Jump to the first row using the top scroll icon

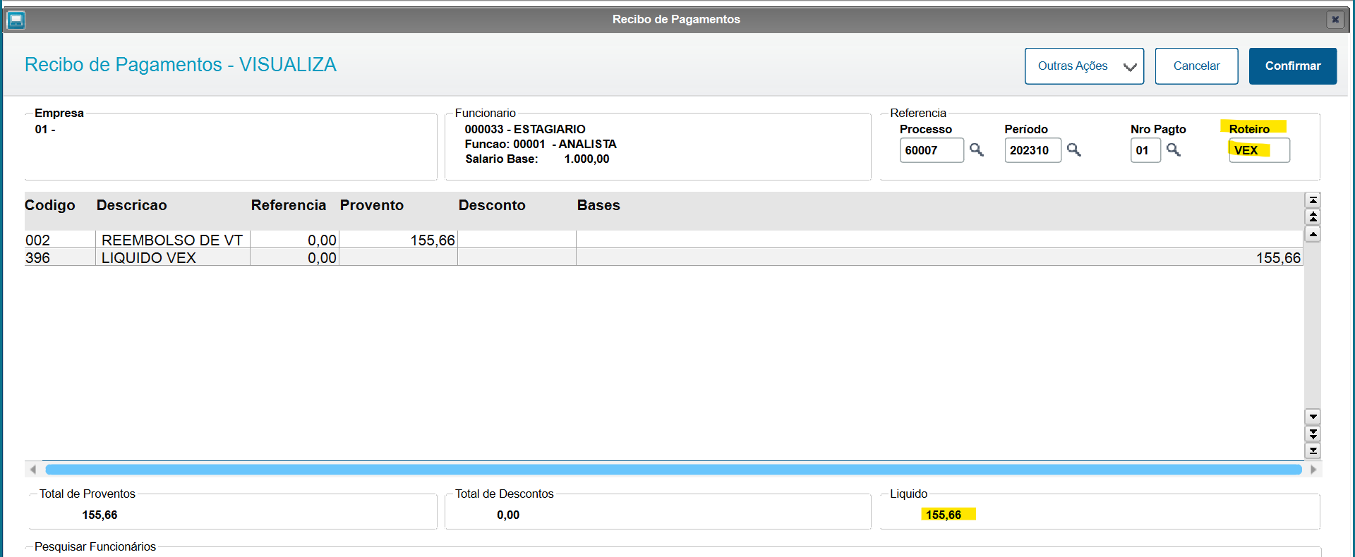pyautogui.click(x=1313, y=200)
